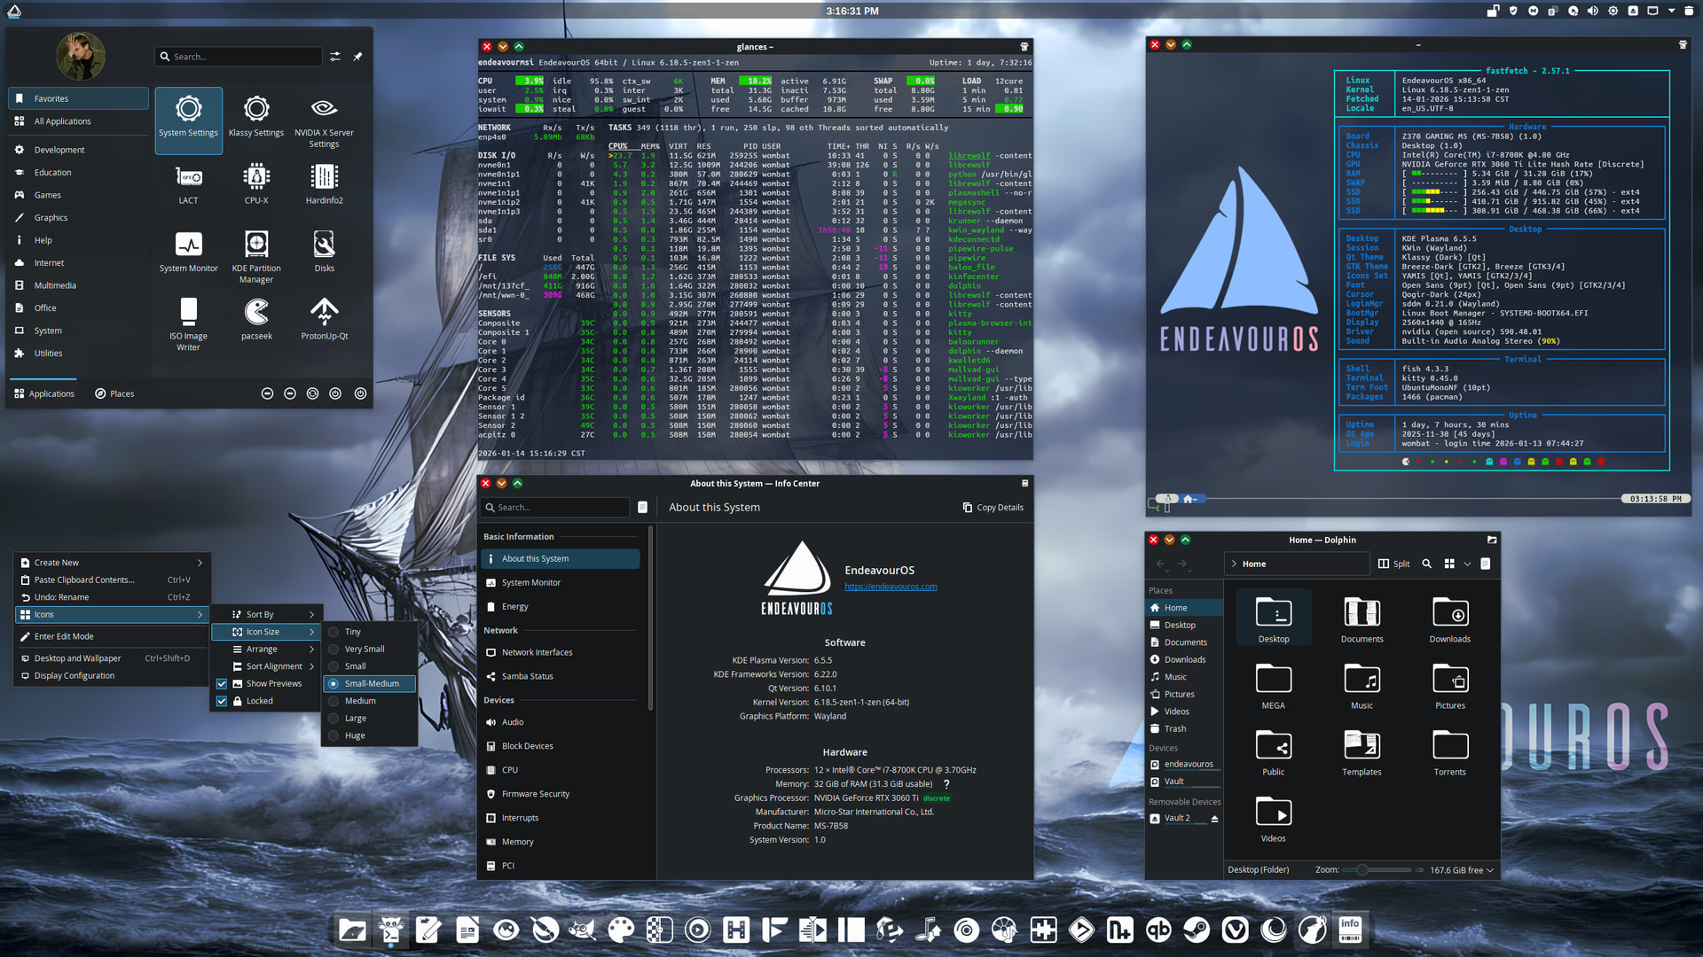Open System Monitor in the launcher grid

tap(188, 252)
